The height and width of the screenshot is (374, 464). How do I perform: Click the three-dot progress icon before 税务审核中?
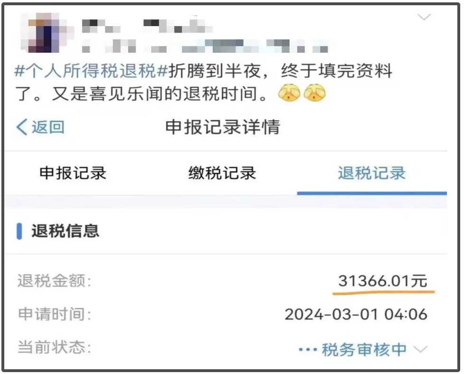point(308,350)
